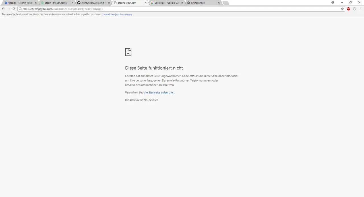Click heading 'Diese Seite funktioniert nicht'
This screenshot has height=197, width=364.
click(x=154, y=68)
